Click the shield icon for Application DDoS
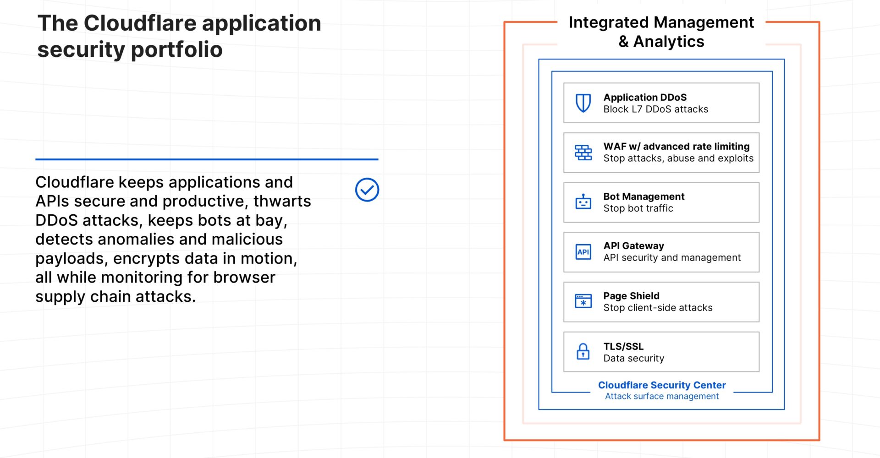The width and height of the screenshot is (880, 458). (583, 103)
